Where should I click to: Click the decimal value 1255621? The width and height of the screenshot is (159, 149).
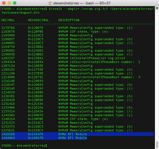click(8, 130)
